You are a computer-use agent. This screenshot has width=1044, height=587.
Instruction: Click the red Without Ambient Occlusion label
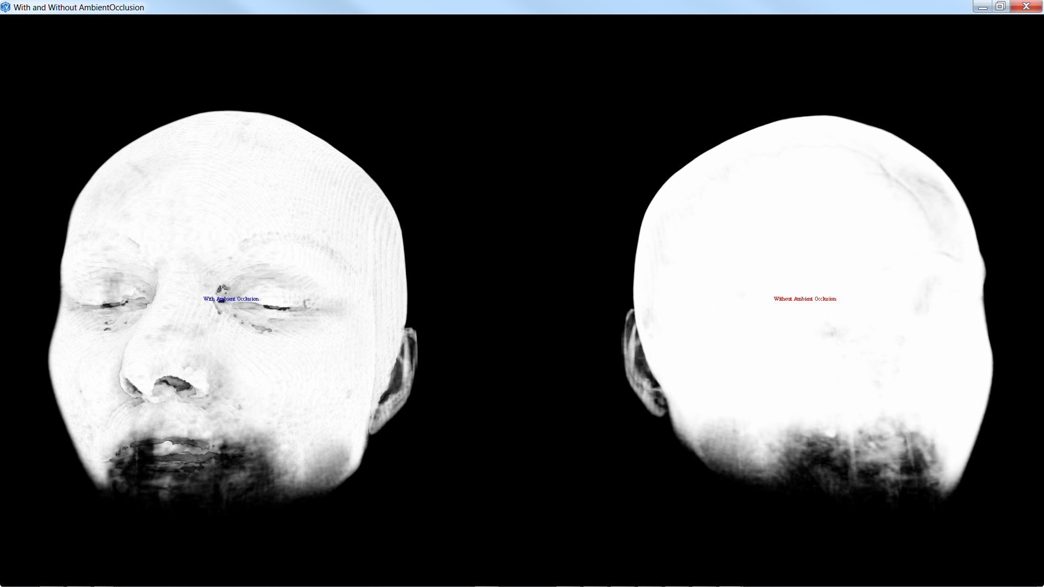(805, 299)
